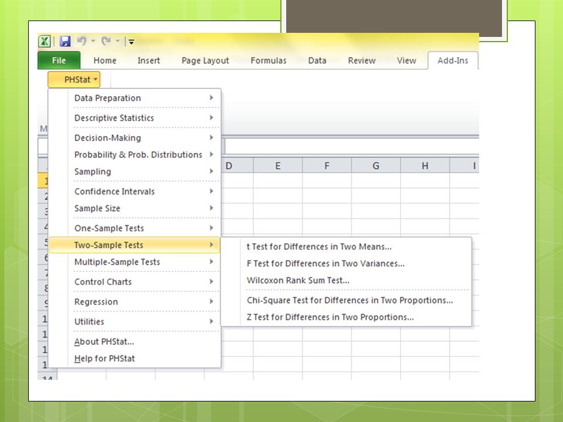
Task: Choose t Test for Differences in Two Means
Action: tap(346, 247)
